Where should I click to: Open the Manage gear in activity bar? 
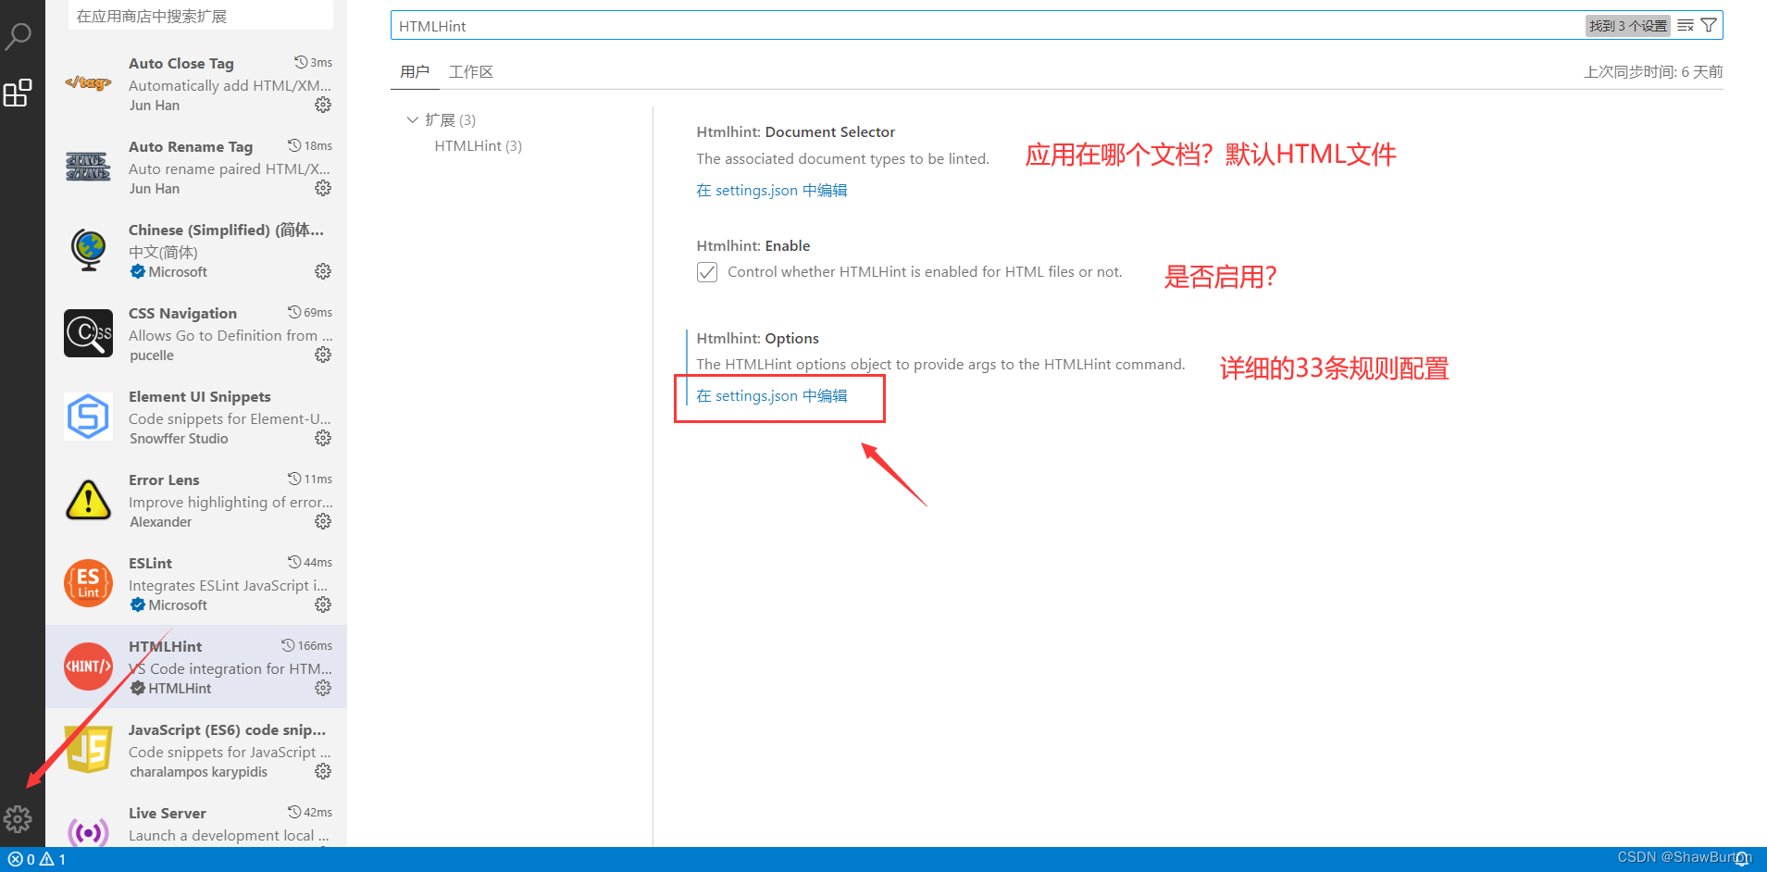(18, 818)
